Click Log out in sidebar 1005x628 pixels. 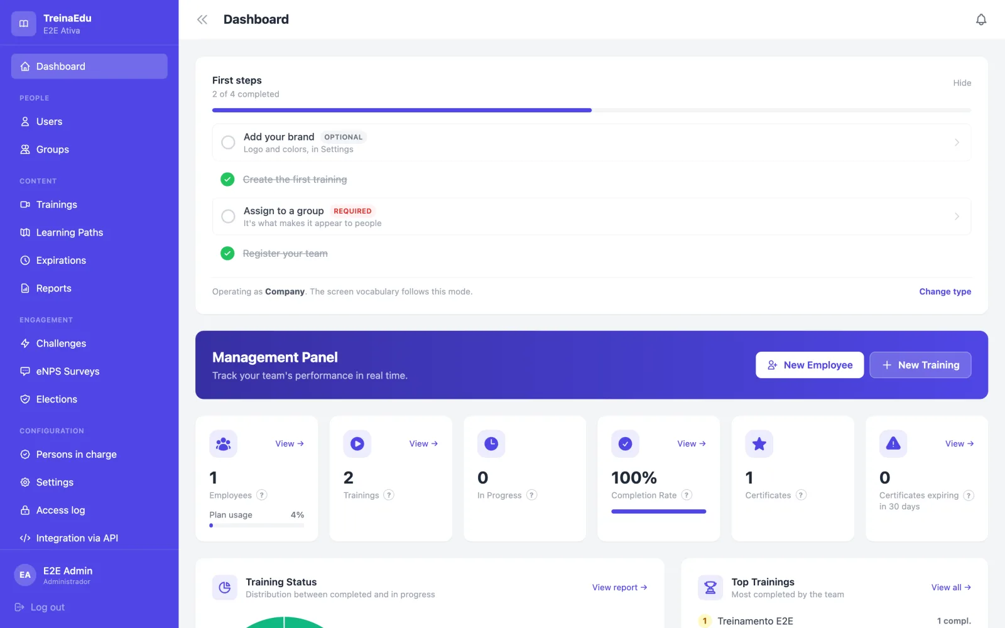pyautogui.click(x=40, y=607)
